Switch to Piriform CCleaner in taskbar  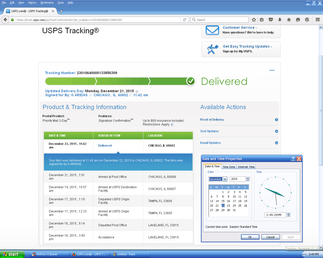50,254
